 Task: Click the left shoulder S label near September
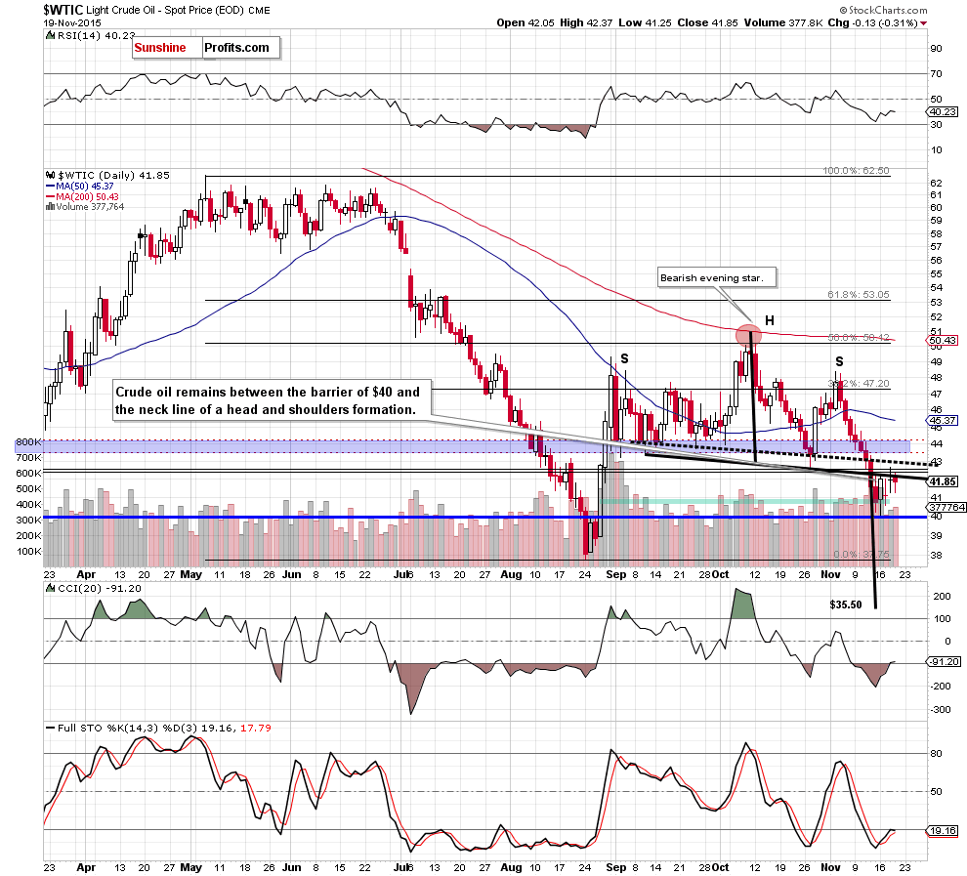(x=624, y=358)
